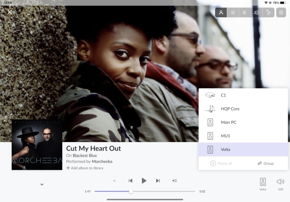Viewport: 290px width, 202px height.
Task: Choose the HQP Core zone
Action: tap(243, 109)
